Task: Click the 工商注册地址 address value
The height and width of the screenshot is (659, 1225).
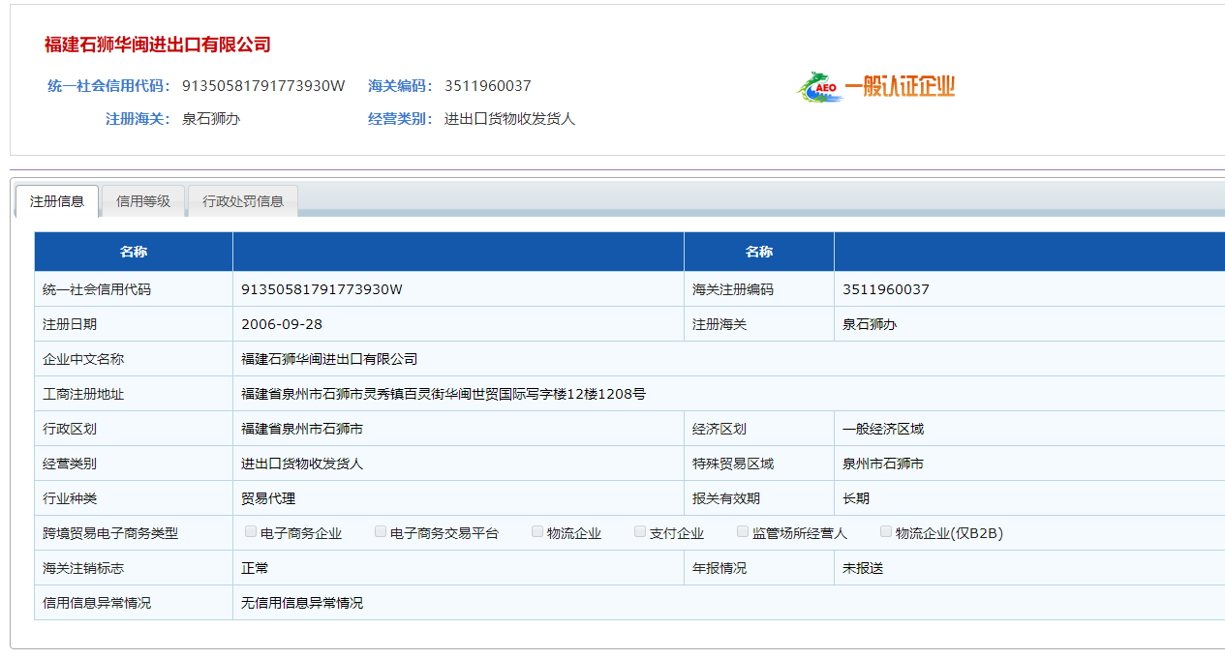Action: pos(444,394)
